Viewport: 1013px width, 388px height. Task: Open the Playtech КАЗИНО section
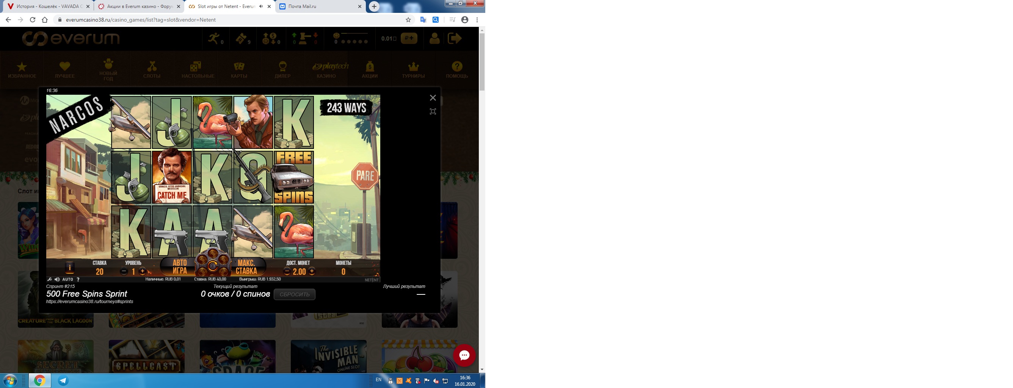326,70
